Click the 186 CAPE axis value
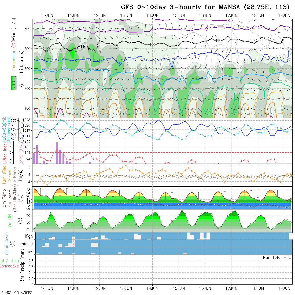 (27, 147)
